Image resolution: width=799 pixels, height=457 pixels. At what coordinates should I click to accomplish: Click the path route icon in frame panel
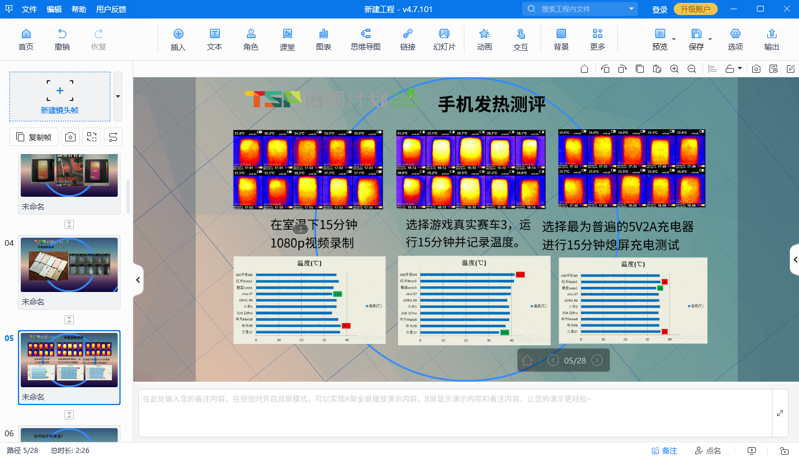[113, 137]
